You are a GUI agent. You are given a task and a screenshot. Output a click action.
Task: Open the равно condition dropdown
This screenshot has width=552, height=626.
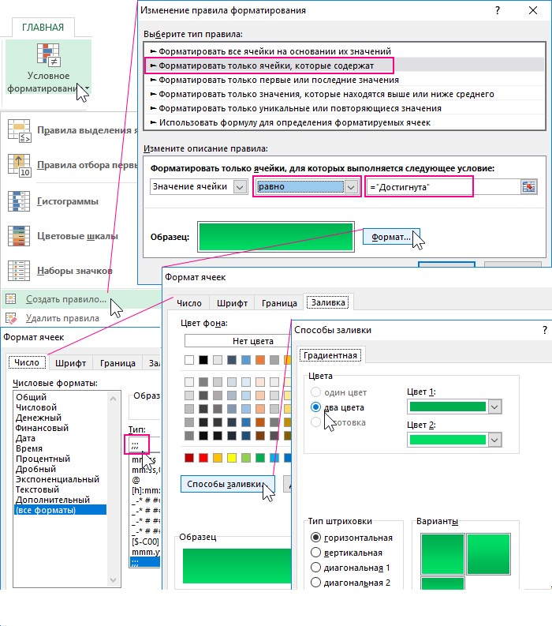[x=351, y=186]
